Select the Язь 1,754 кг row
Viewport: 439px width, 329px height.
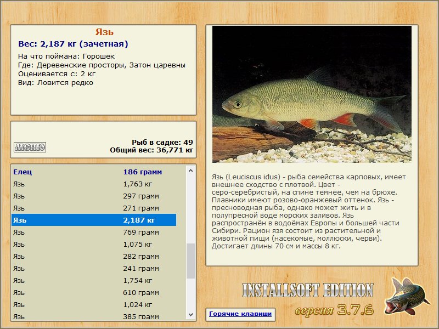click(94, 280)
